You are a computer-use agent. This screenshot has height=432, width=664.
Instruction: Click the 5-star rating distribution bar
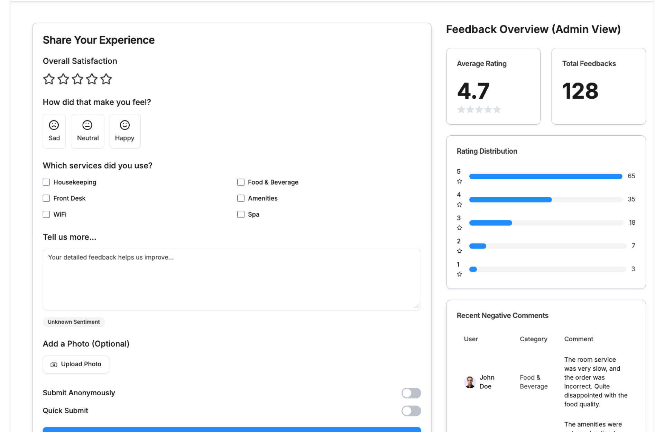point(545,177)
